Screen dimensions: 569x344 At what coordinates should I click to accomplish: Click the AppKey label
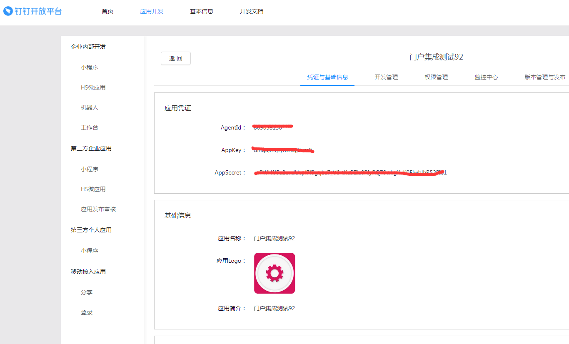234,150
